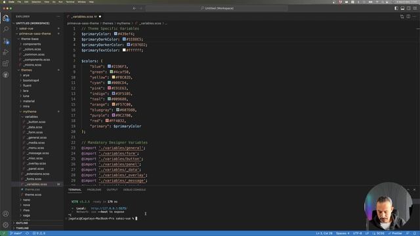Open the File menu in menu bar
The height and width of the screenshot is (236, 420).
click(19, 2)
